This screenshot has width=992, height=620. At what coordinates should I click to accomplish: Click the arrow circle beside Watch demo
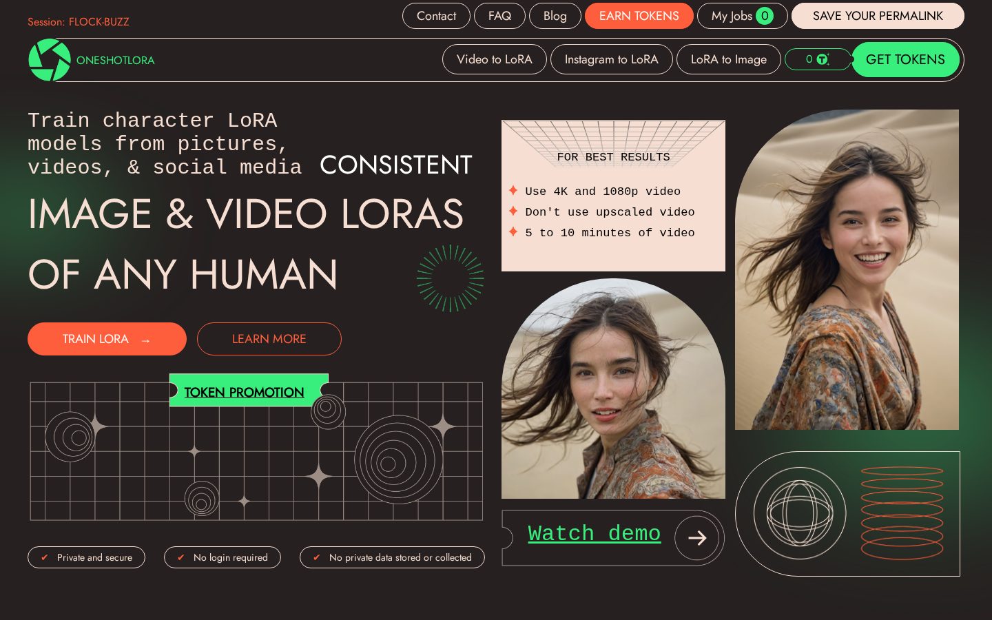(x=697, y=538)
